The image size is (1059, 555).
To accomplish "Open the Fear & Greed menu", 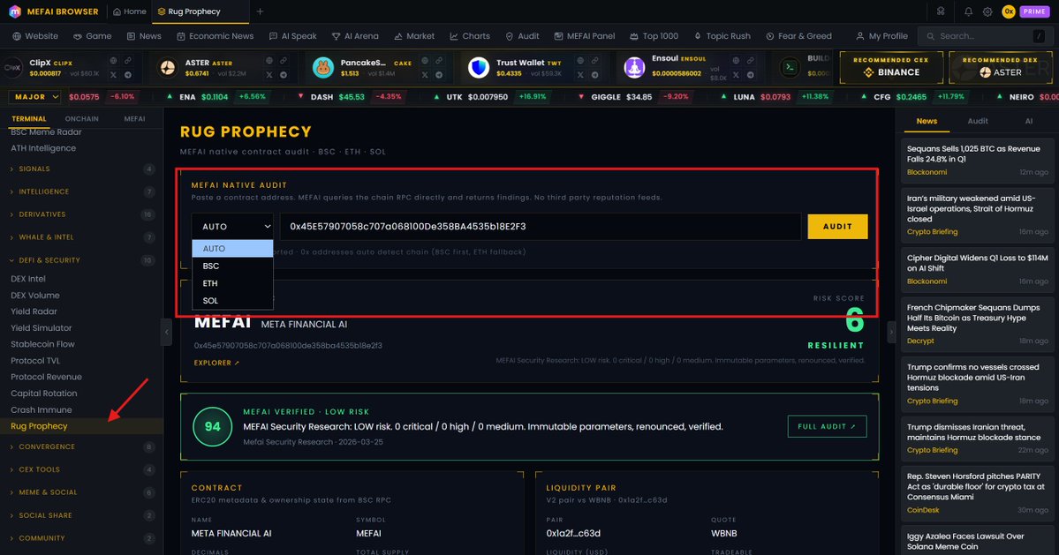I will 798,36.
